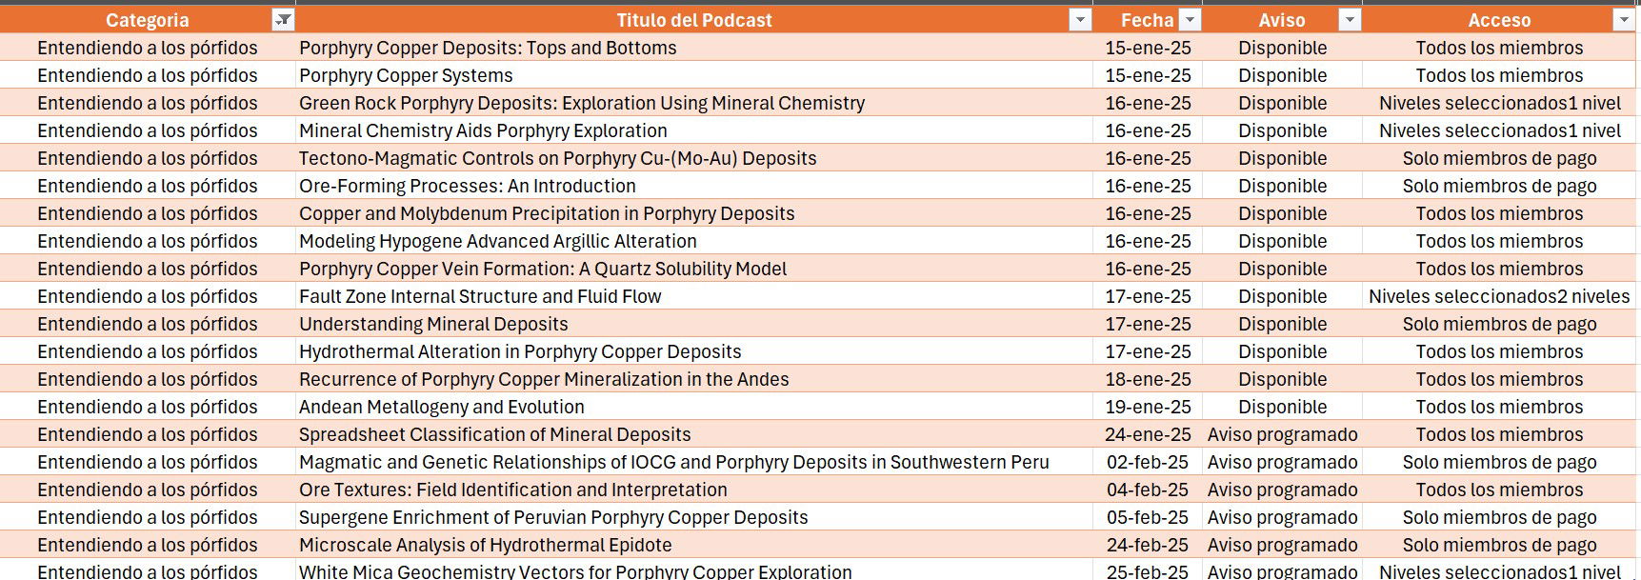Click Modeling Hypogene Advanced Argillic Alteration cell
The image size is (1641, 580).
(x=498, y=241)
